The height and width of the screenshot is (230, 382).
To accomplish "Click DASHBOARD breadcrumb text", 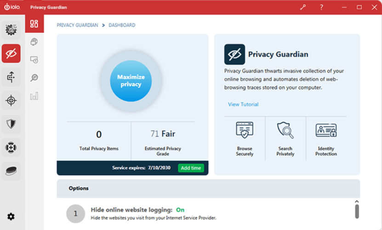I will [122, 25].
